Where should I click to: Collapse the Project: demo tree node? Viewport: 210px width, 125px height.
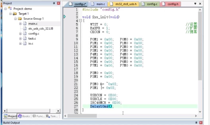(x=5, y=9)
